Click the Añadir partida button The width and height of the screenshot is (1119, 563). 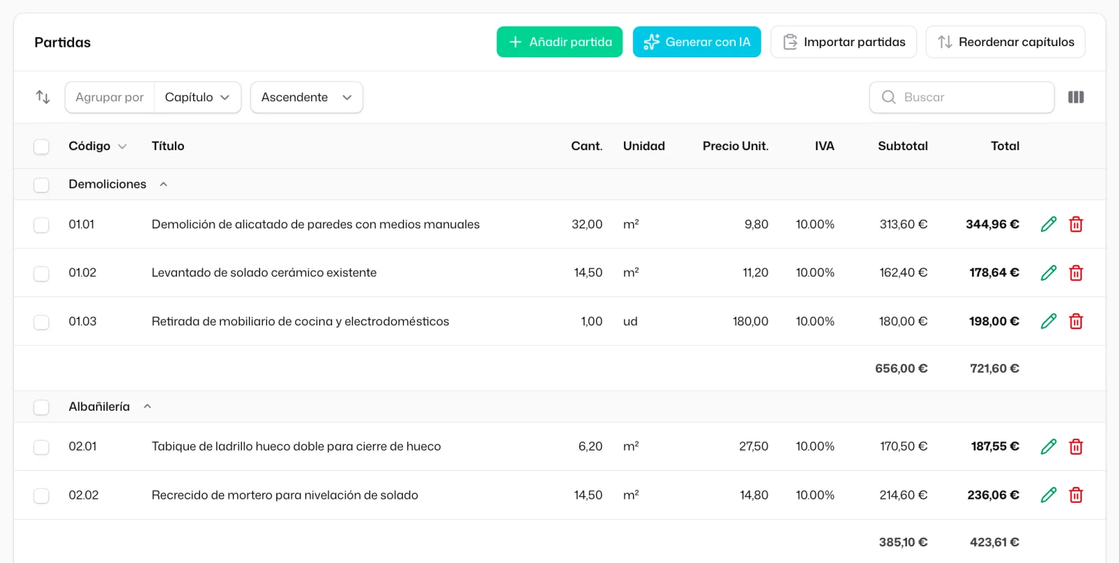pos(559,42)
